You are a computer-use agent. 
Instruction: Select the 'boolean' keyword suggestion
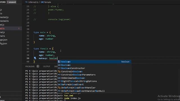pyautogui.click(x=94, y=62)
